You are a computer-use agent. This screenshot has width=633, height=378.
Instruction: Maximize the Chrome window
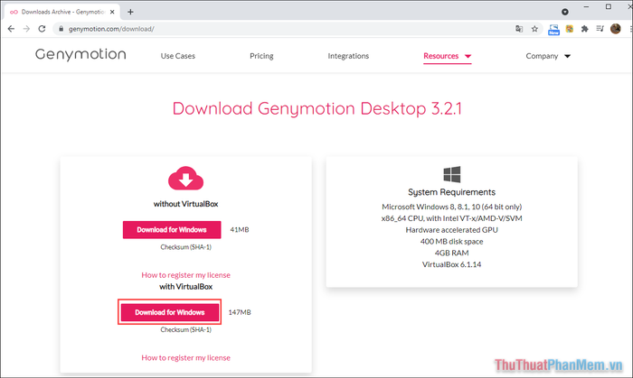click(609, 7)
